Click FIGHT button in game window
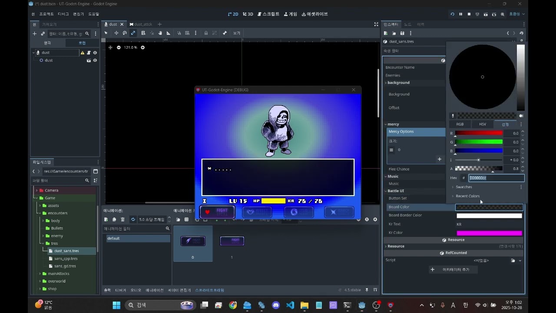 click(217, 212)
